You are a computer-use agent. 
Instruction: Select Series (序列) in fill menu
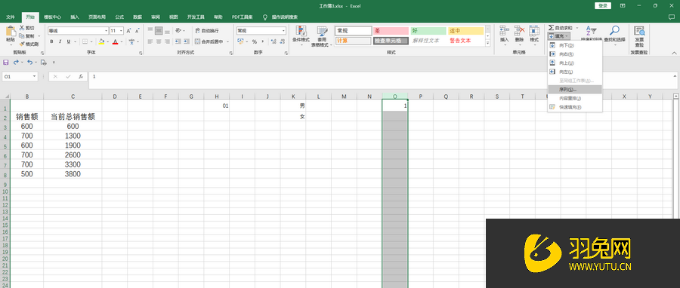(575, 90)
